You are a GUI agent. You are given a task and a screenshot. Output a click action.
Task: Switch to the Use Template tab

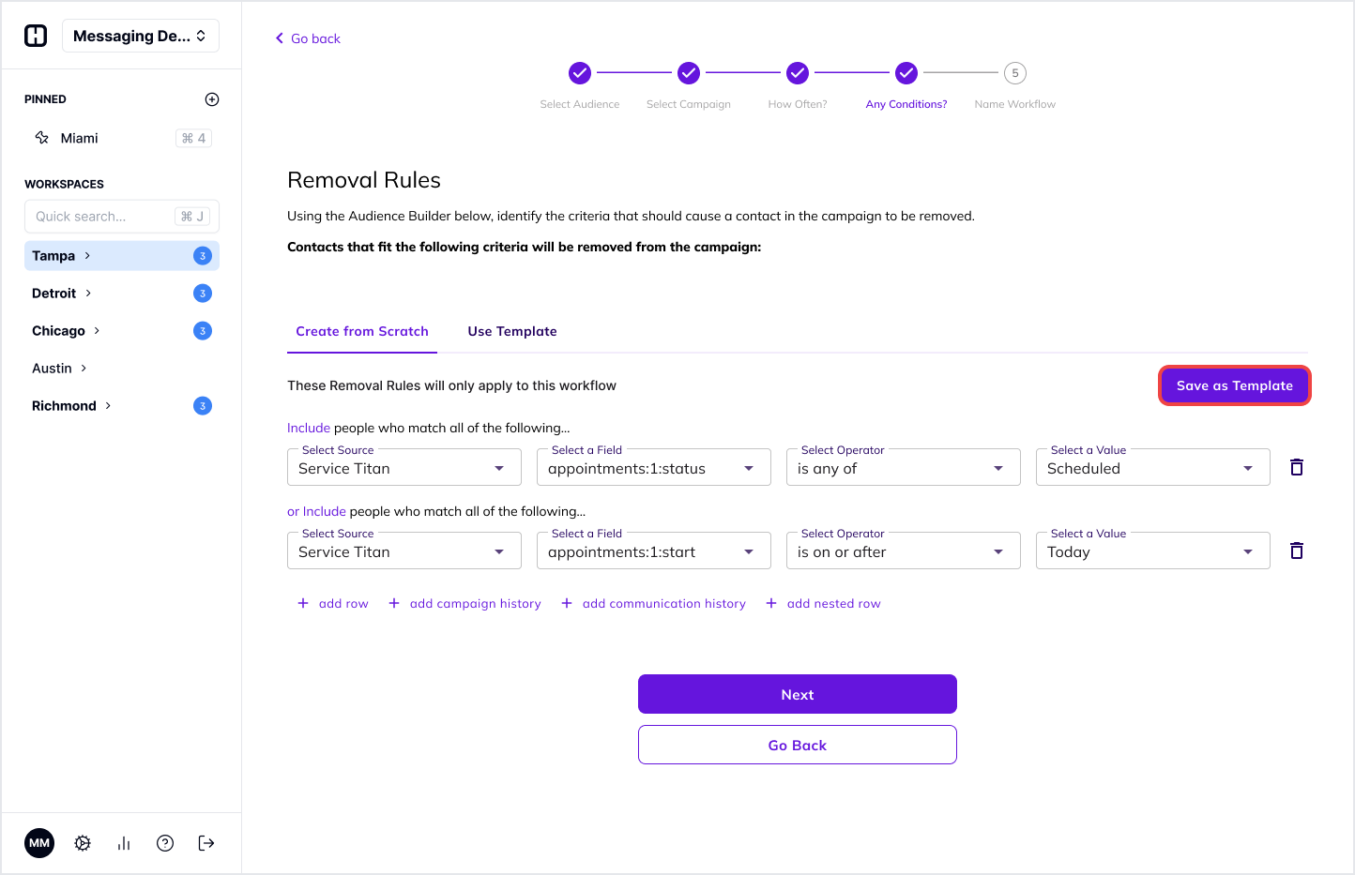(x=511, y=331)
